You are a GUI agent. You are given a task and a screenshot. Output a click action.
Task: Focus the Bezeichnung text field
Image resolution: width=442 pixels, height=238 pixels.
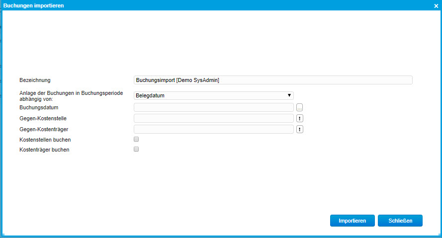pyautogui.click(x=273, y=80)
